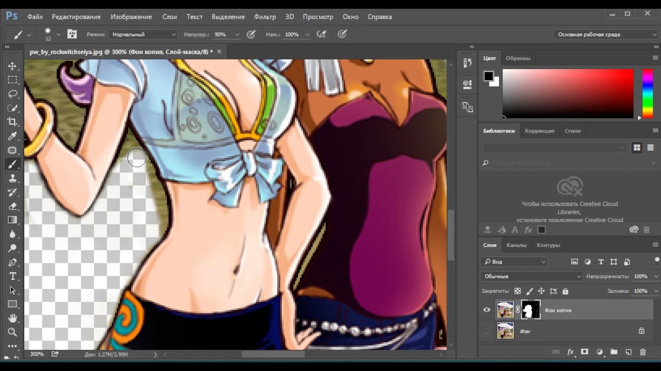Open brush flow 100% dropdown arrow
This screenshot has width=661, height=371.
pos(307,35)
